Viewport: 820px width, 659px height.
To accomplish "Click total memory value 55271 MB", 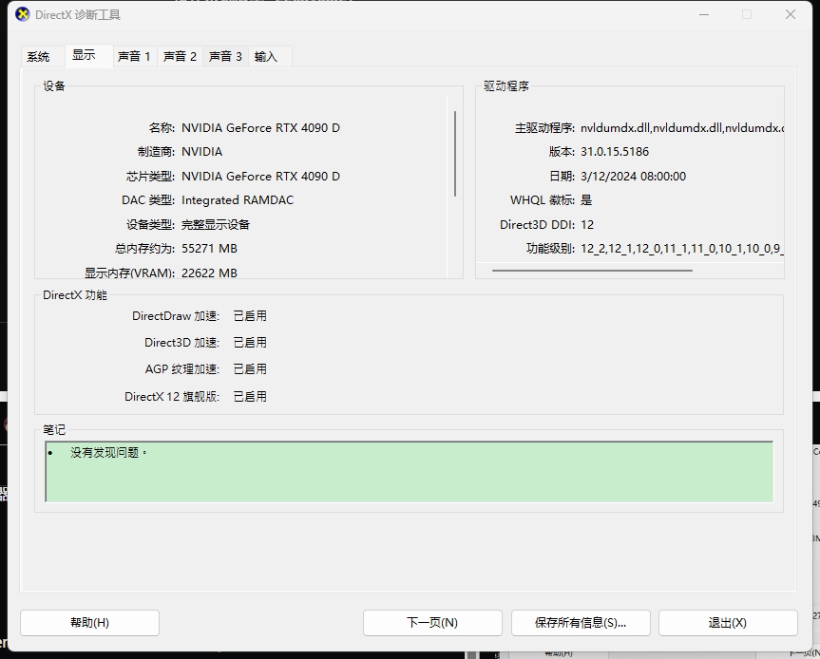I will (x=209, y=249).
